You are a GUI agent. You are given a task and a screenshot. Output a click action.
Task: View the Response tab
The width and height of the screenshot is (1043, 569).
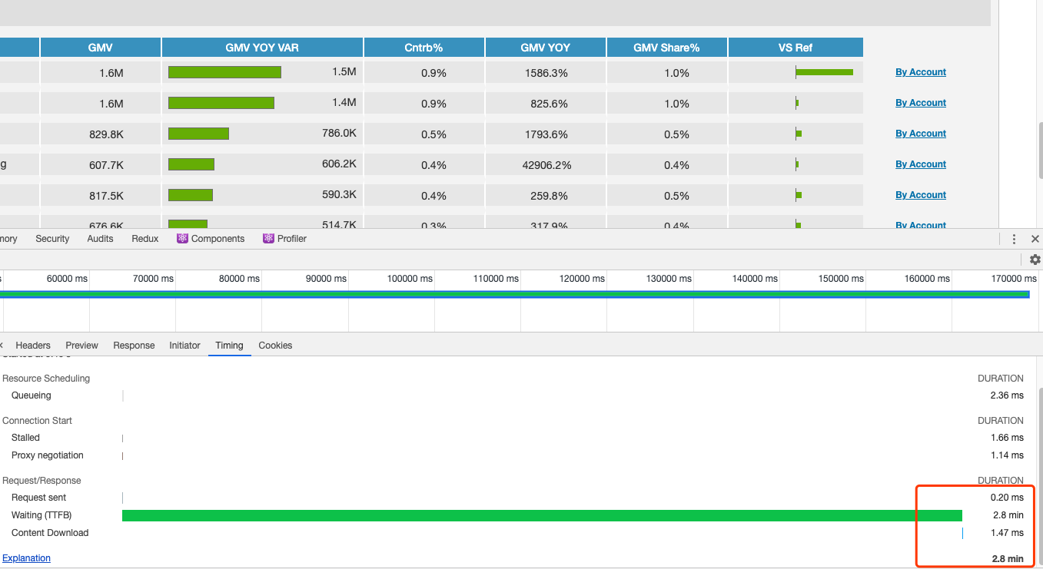134,346
